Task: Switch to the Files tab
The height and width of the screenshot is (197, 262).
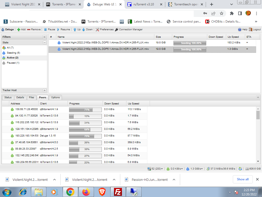Action: 31,97
